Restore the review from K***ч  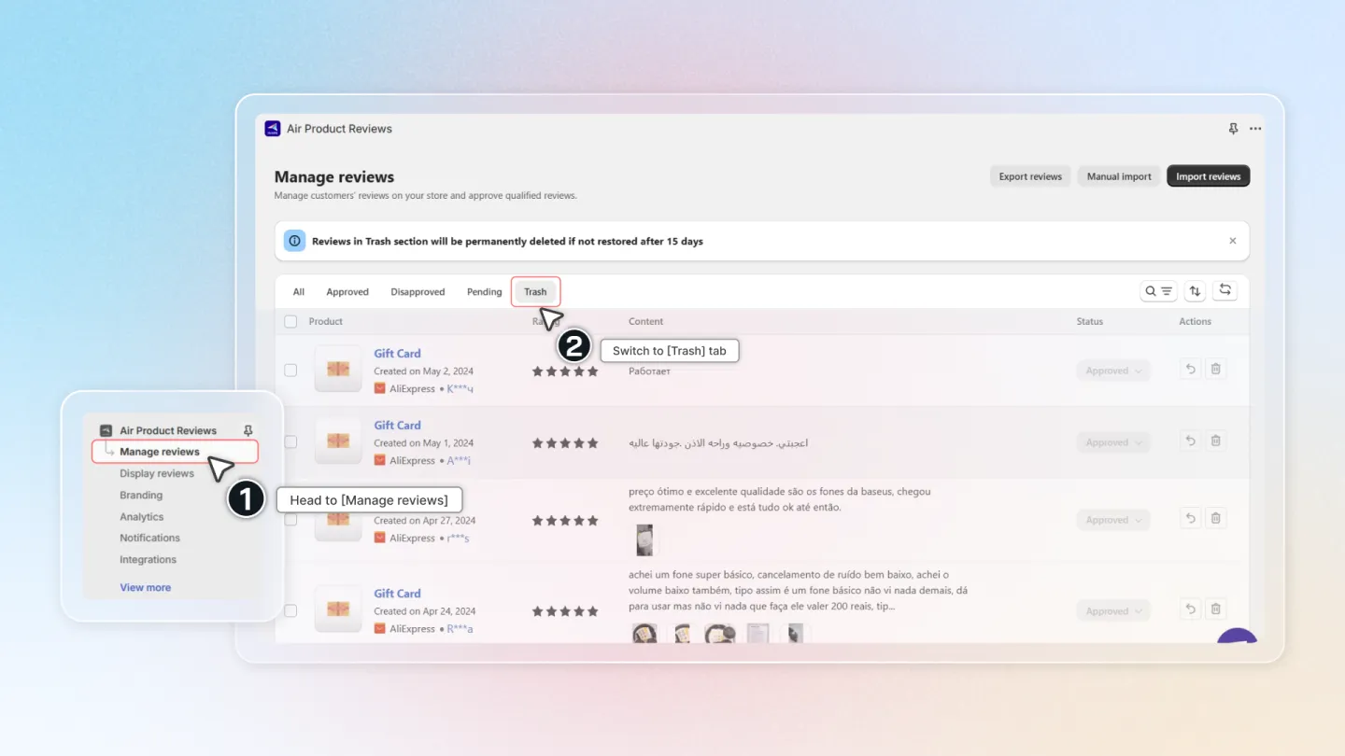click(x=1190, y=370)
